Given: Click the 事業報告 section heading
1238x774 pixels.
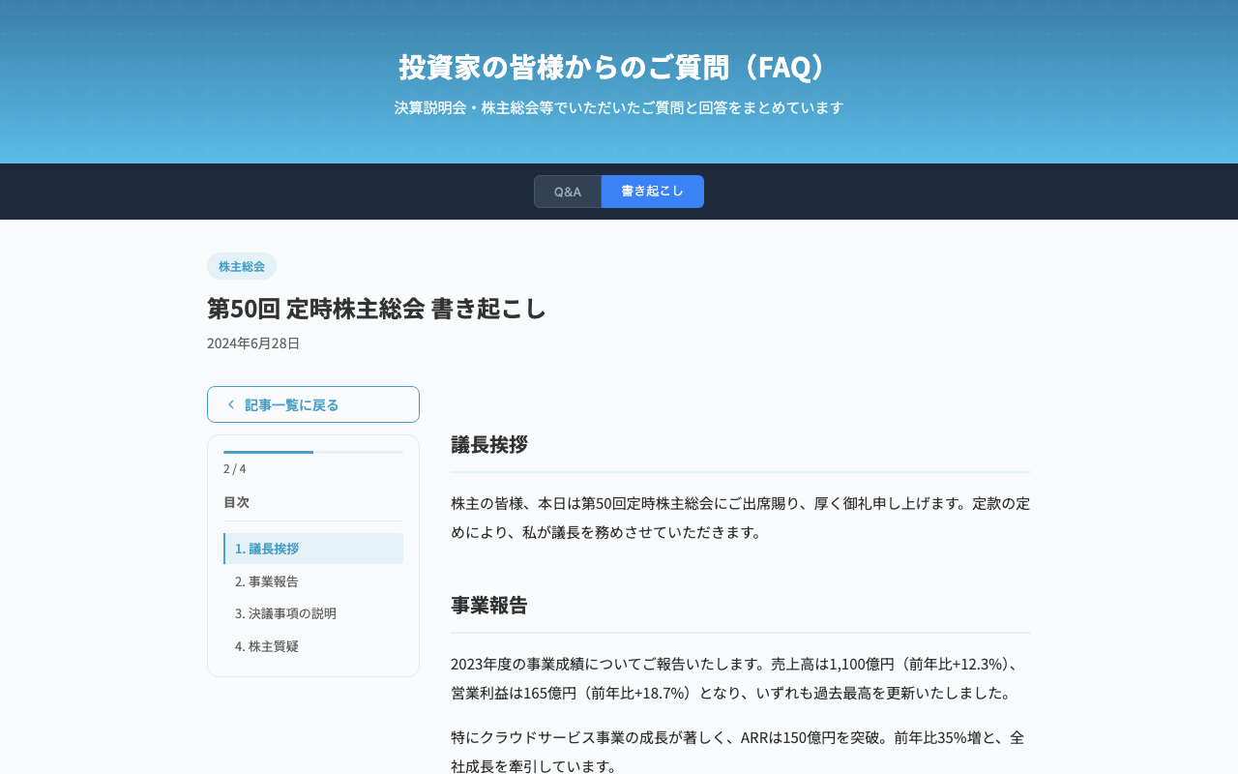Looking at the screenshot, I should [x=488, y=606].
